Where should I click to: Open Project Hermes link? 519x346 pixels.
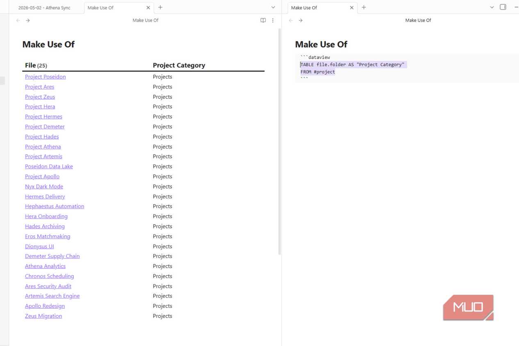(43, 117)
